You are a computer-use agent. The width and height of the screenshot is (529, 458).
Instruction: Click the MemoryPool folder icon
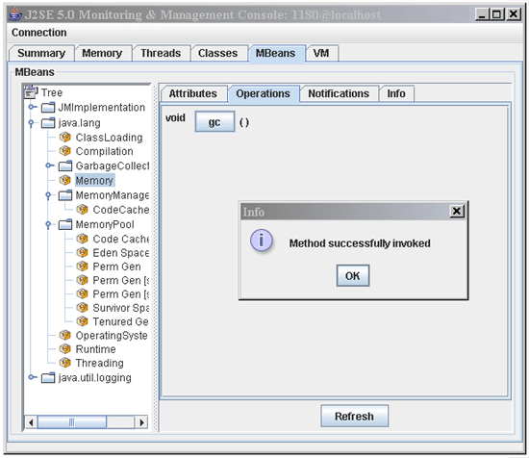[x=65, y=224]
